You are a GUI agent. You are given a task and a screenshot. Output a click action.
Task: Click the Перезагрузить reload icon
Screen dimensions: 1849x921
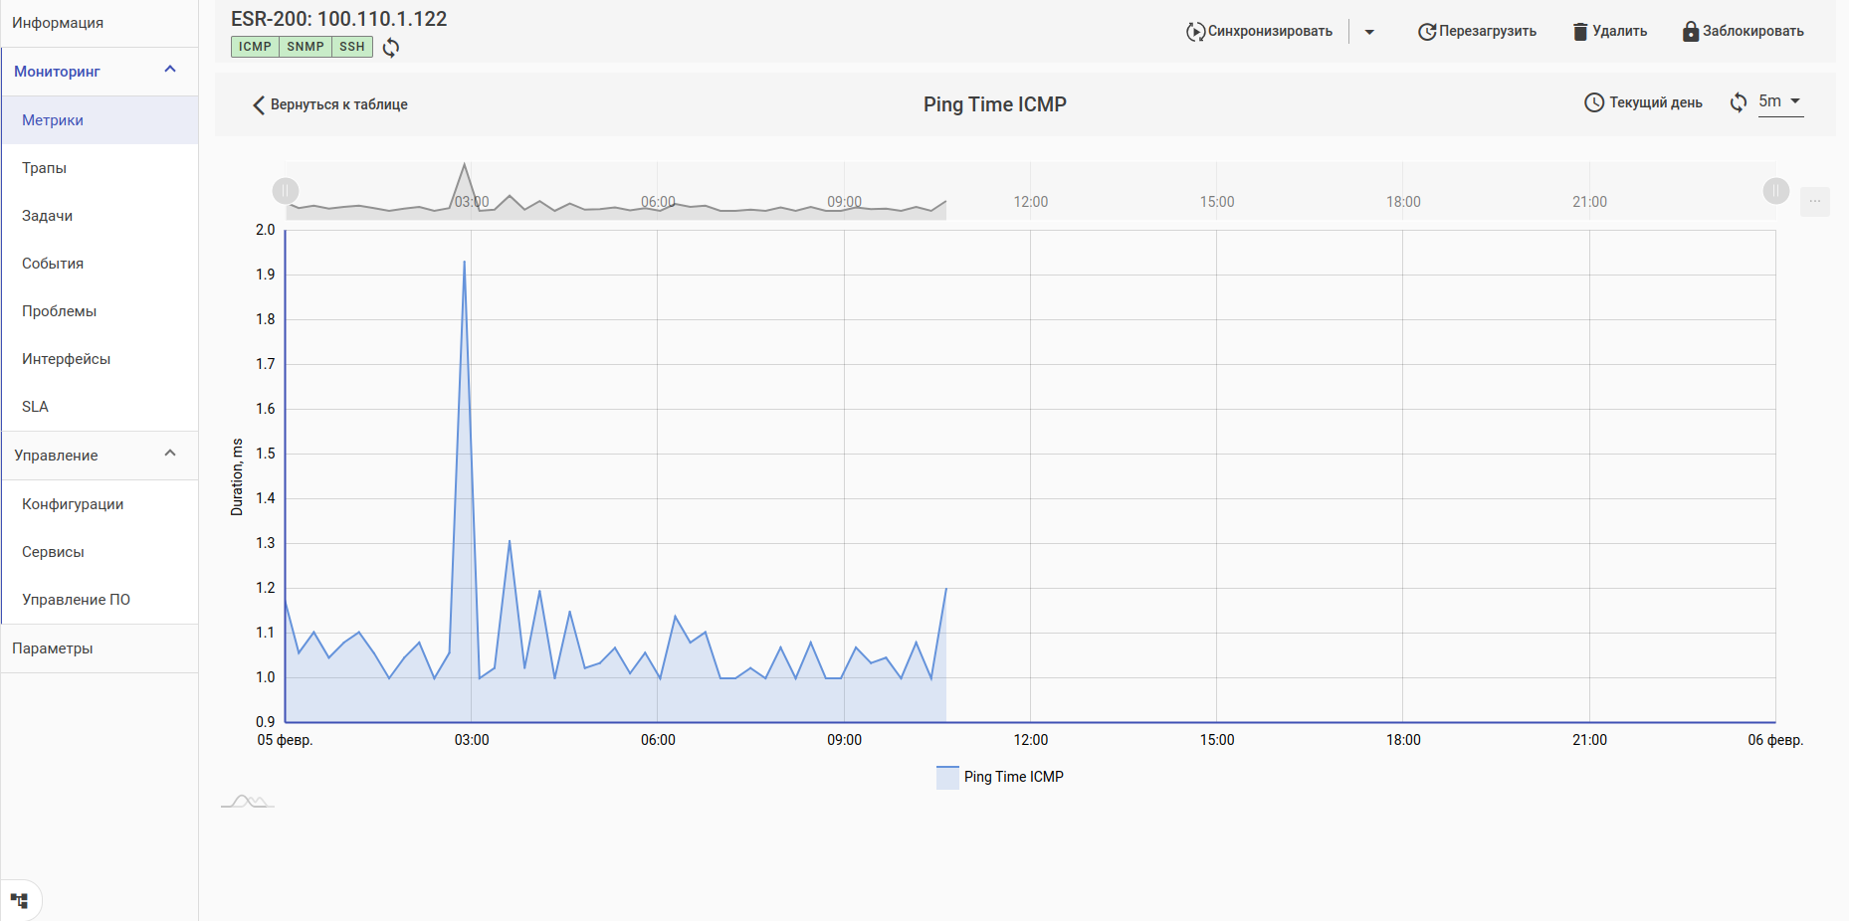pyautogui.click(x=1427, y=32)
